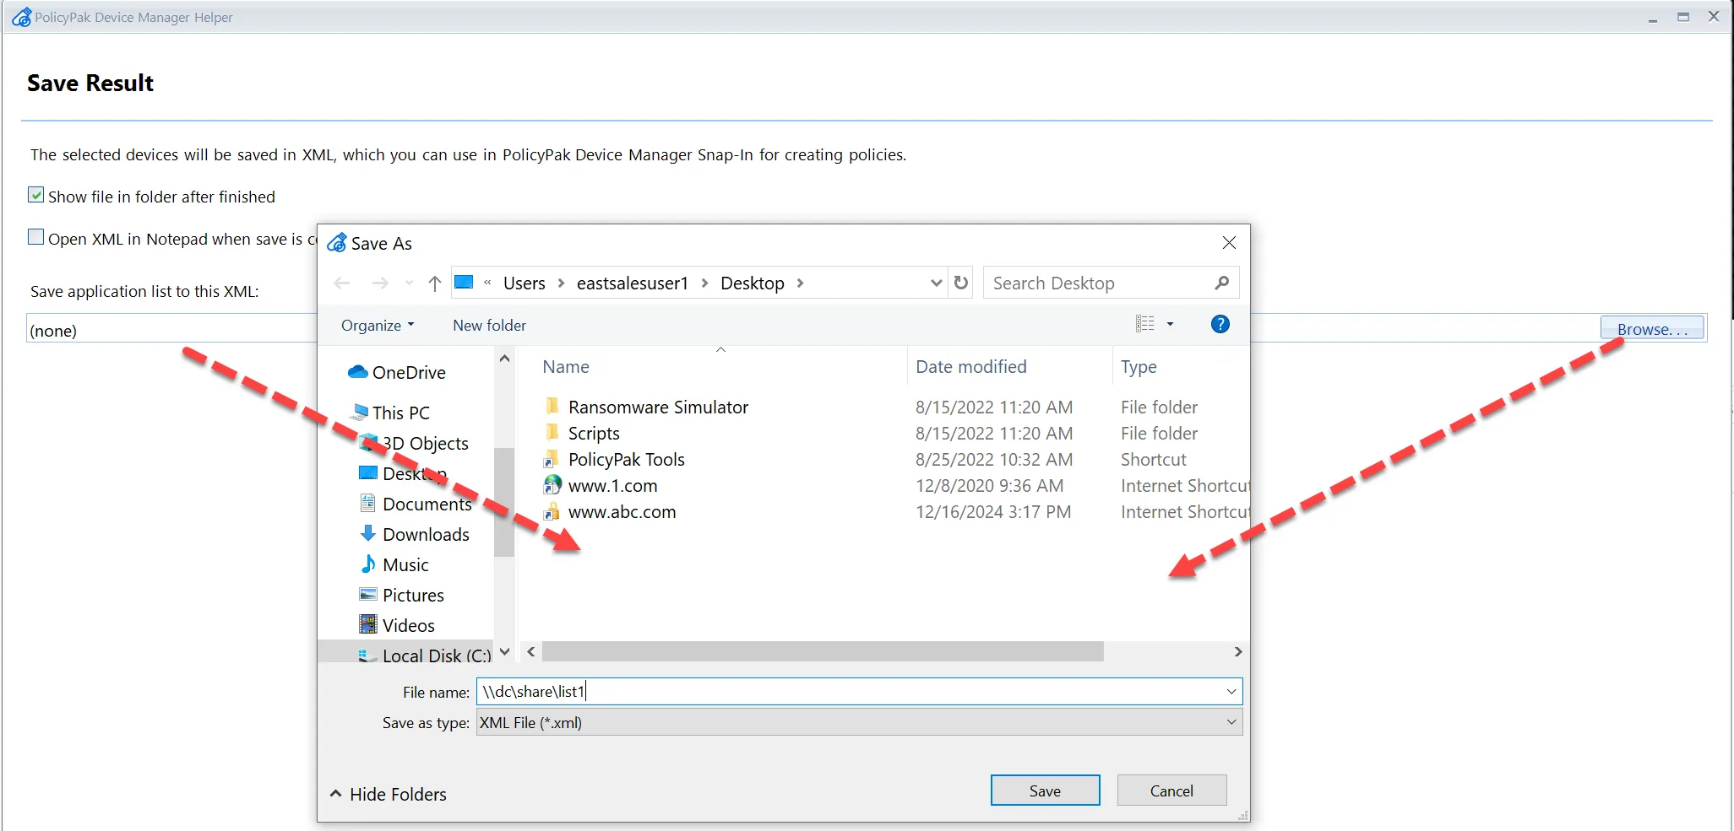Open Music folder in navigation pane
Image resolution: width=1734 pixels, height=831 pixels.
coord(394,564)
